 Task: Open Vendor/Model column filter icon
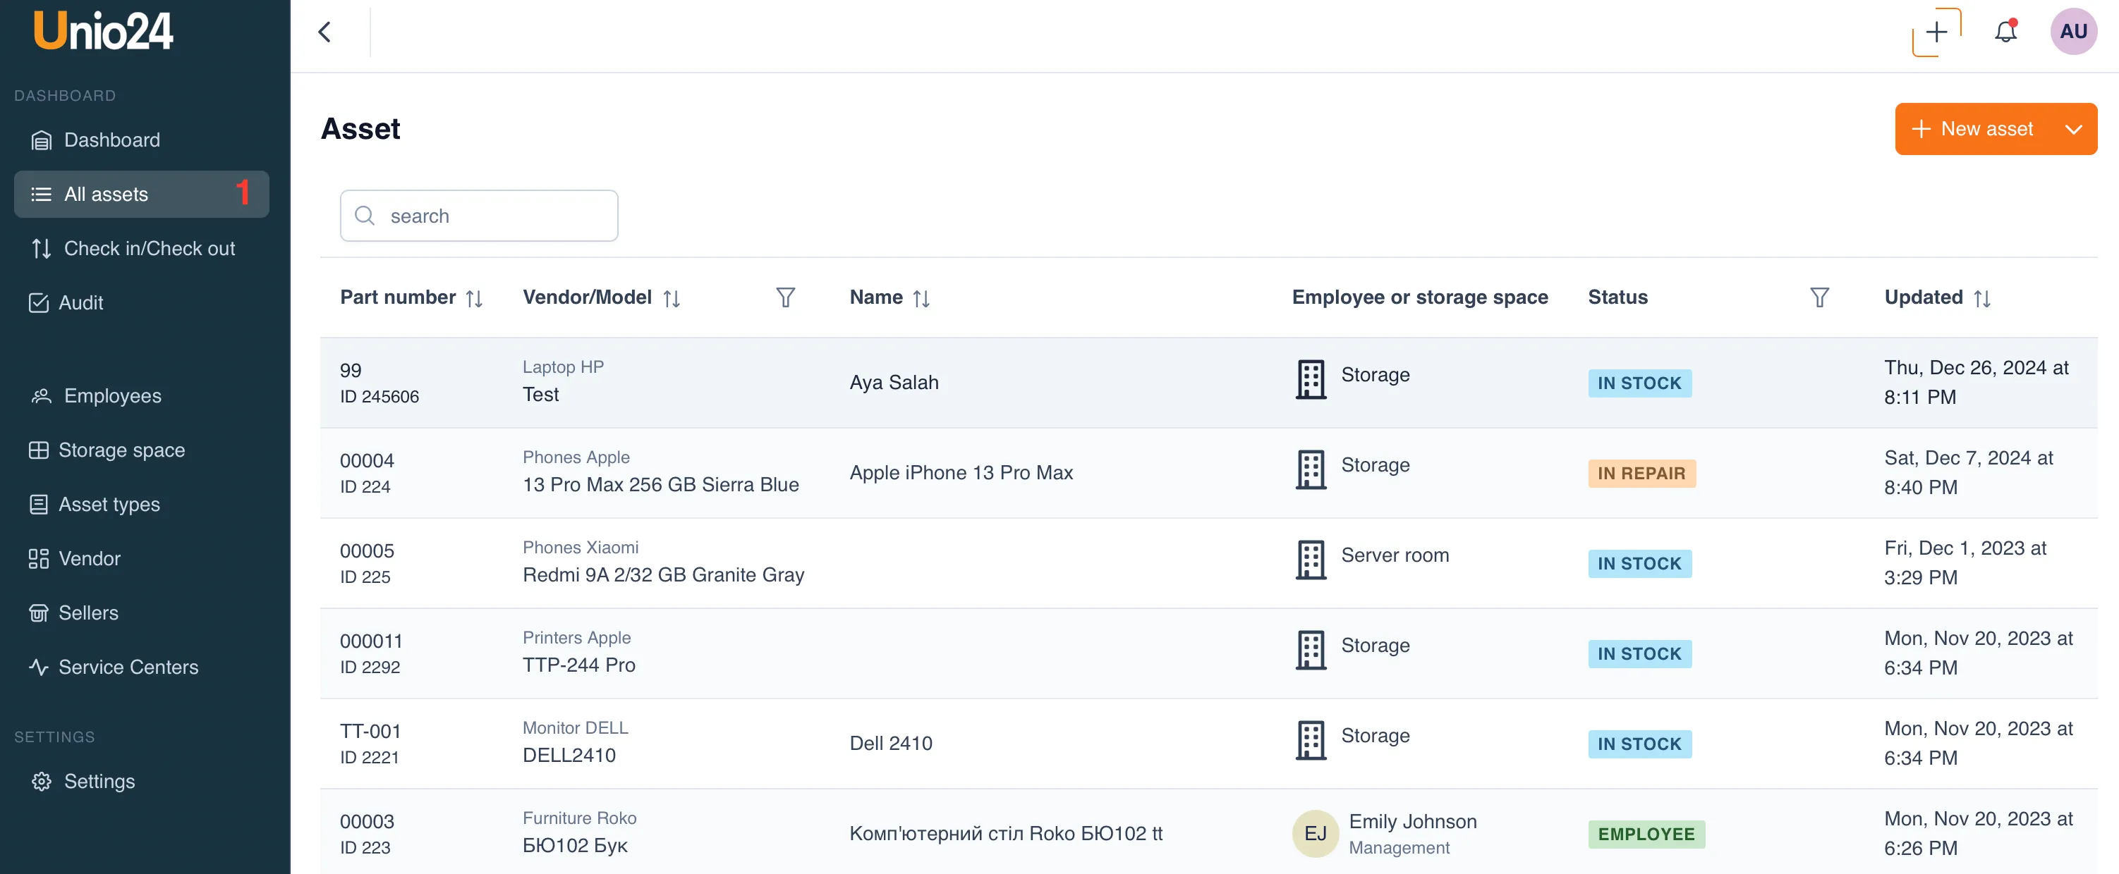click(785, 297)
